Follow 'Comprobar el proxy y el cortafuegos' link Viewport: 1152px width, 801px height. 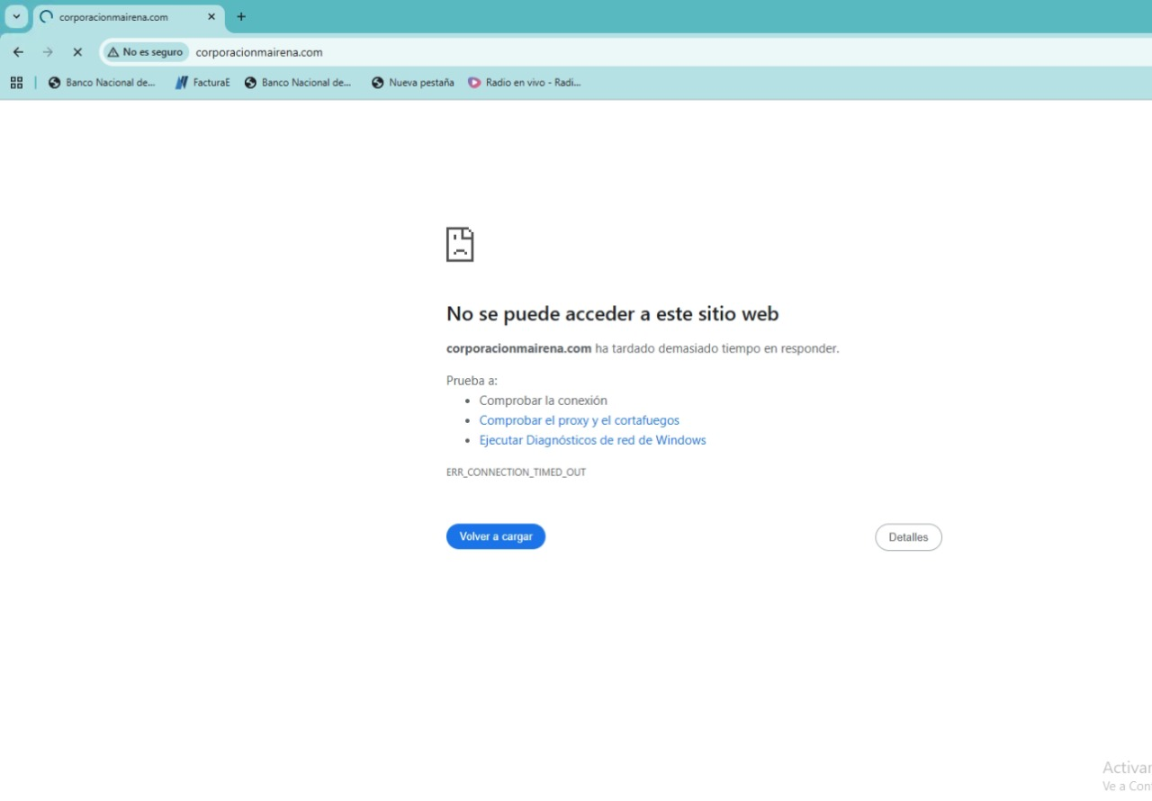tap(579, 420)
